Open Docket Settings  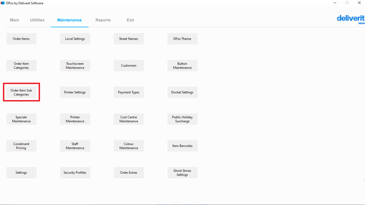[183, 92]
